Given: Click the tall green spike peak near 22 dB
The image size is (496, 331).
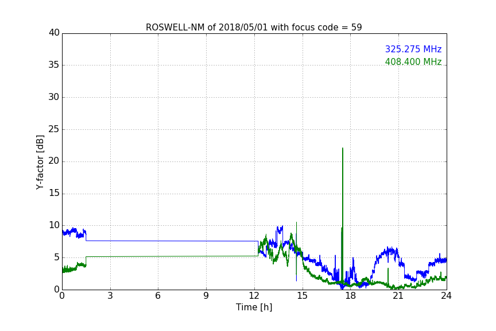Looking at the screenshot, I should pos(343,149).
